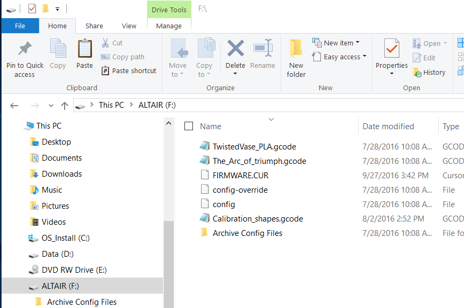Select Music in the navigation pane

[52, 189]
